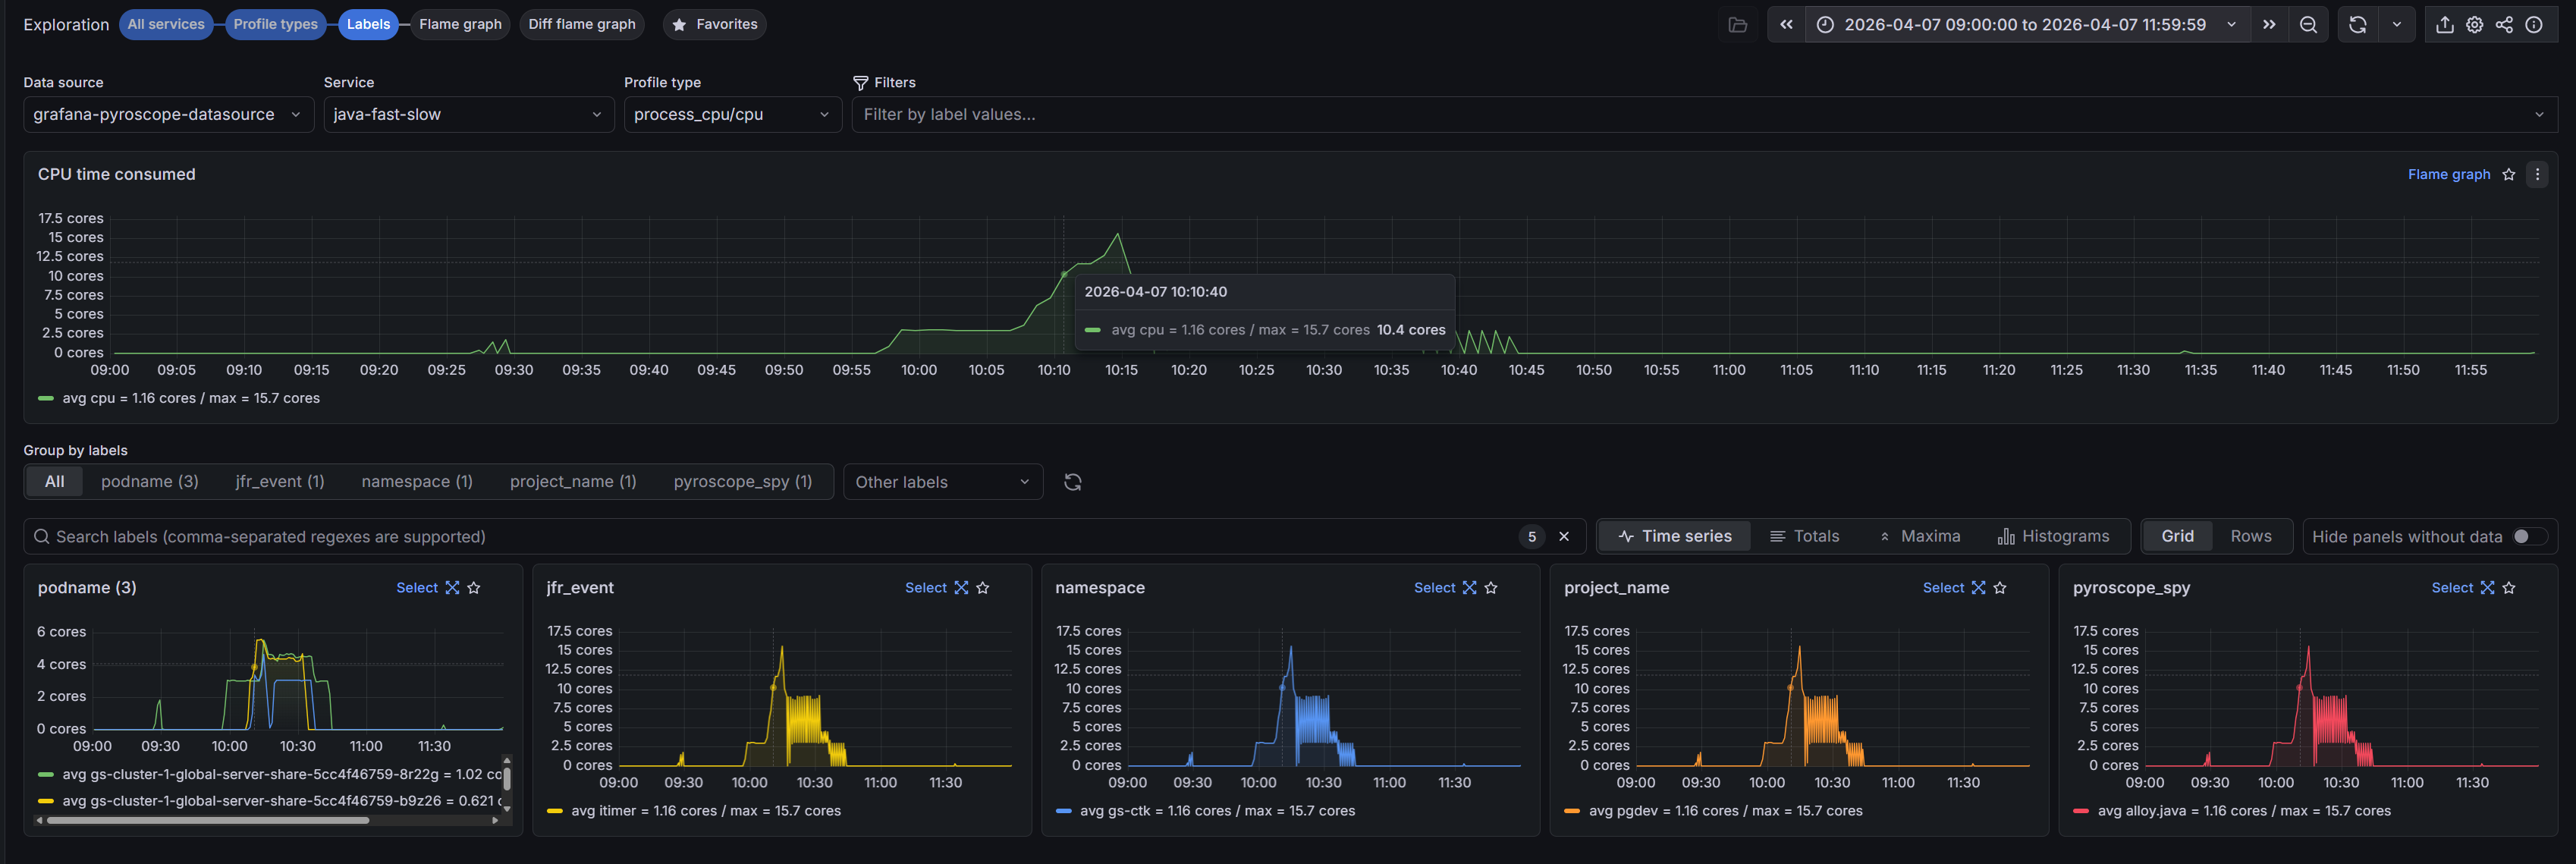Favorite the namespace panel

(x=1491, y=588)
